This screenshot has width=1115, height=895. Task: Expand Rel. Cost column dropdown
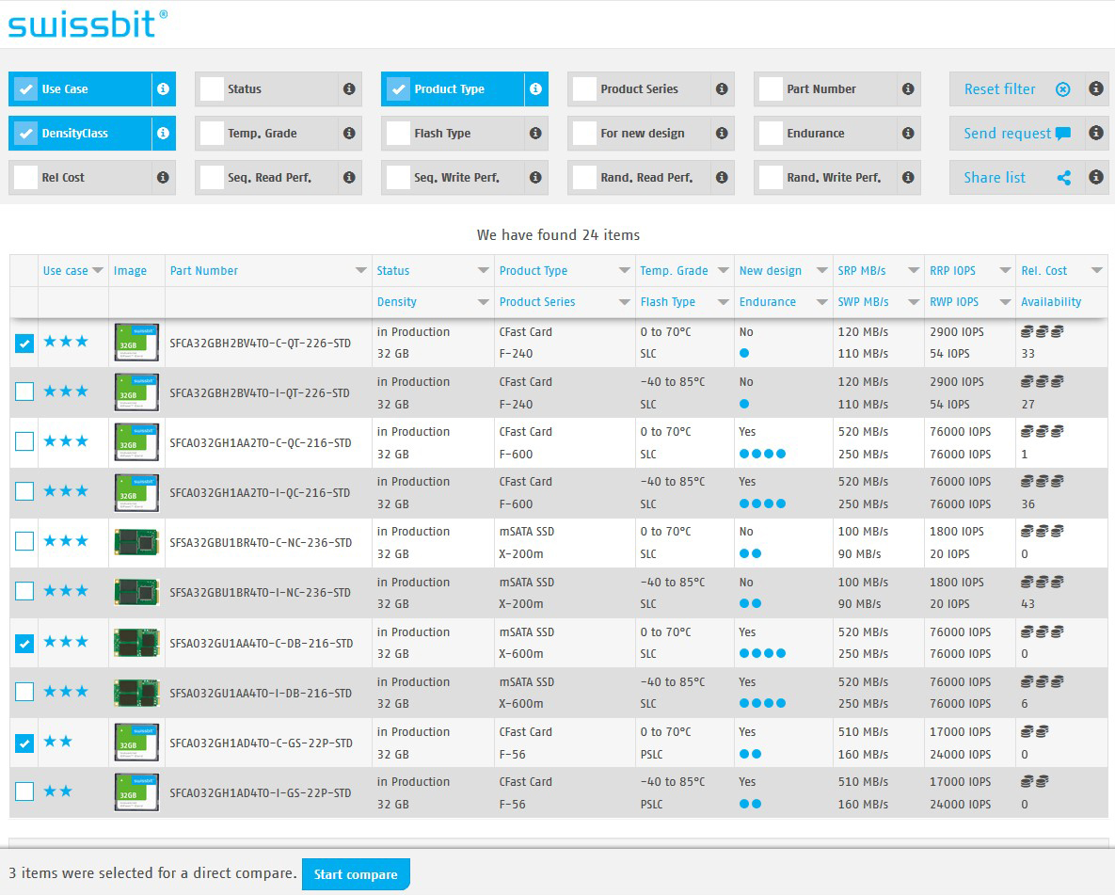coord(1097,270)
